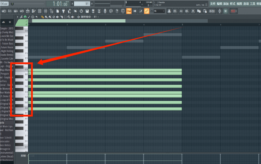This screenshot has height=164, width=261.
Task: Click the plus button next to pattern b1
Action: coord(92,3)
